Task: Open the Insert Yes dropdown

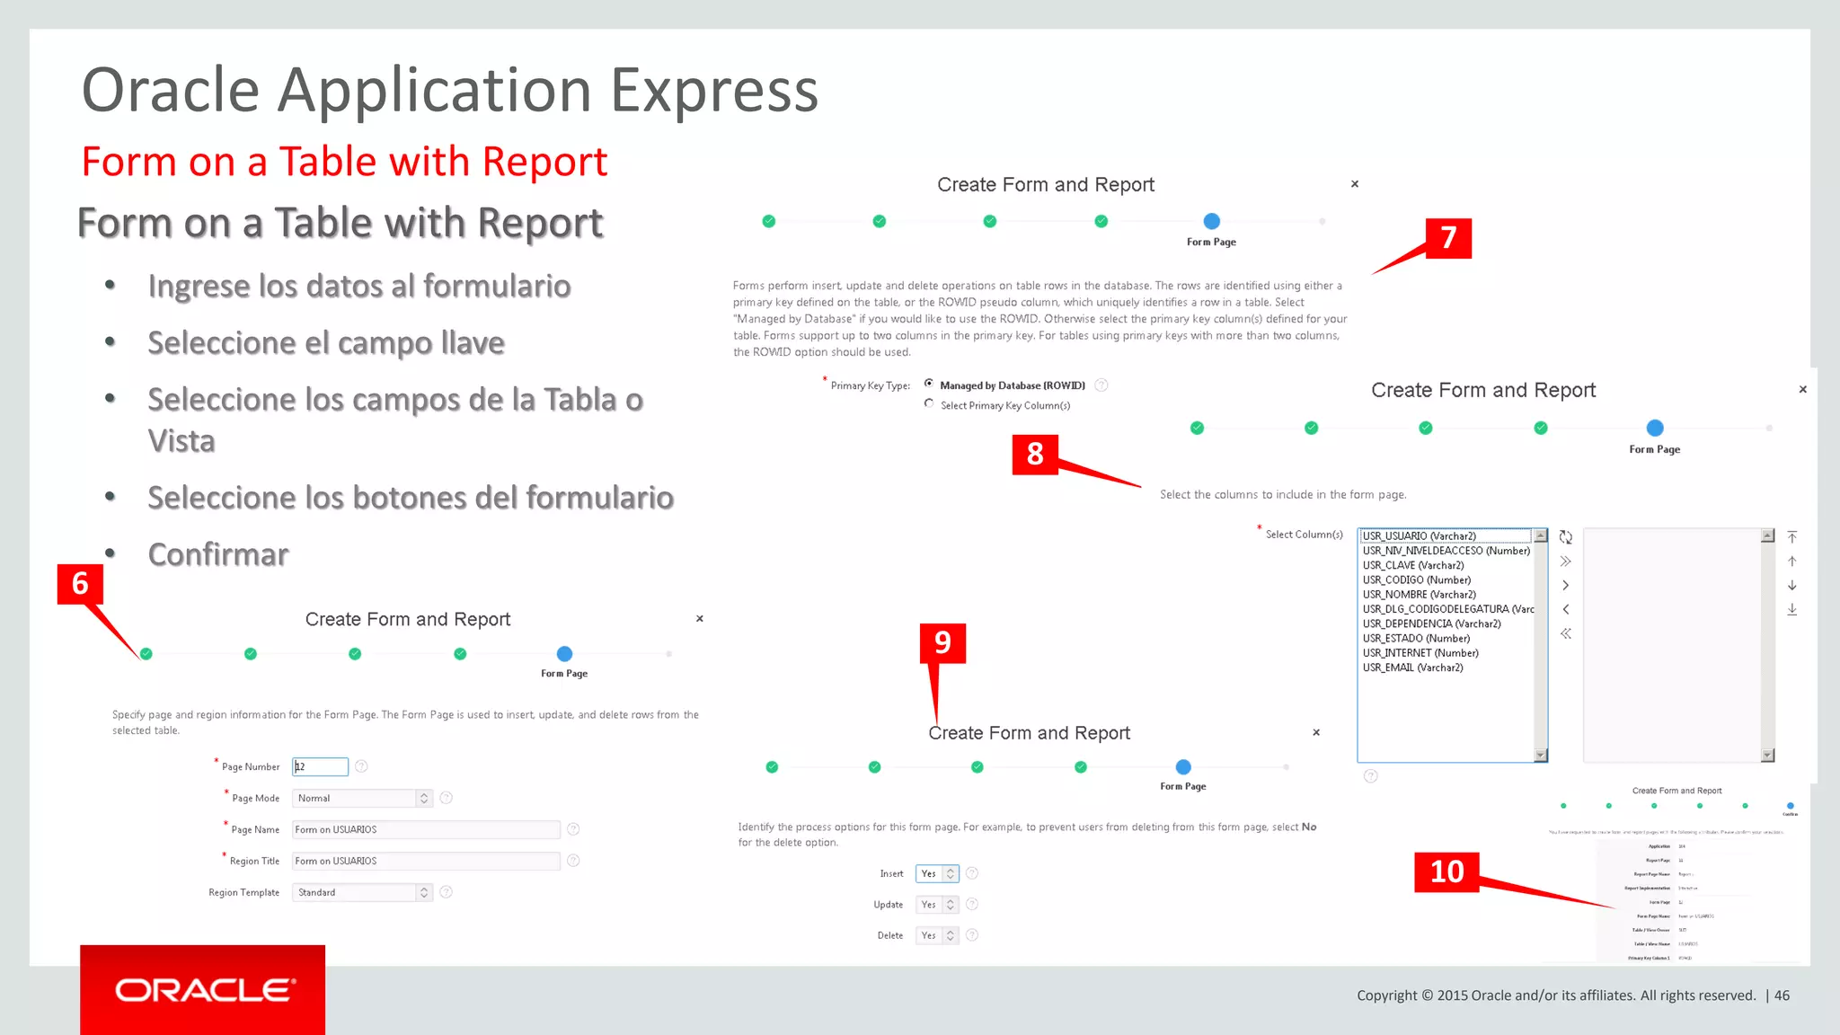Action: pyautogui.click(x=938, y=873)
